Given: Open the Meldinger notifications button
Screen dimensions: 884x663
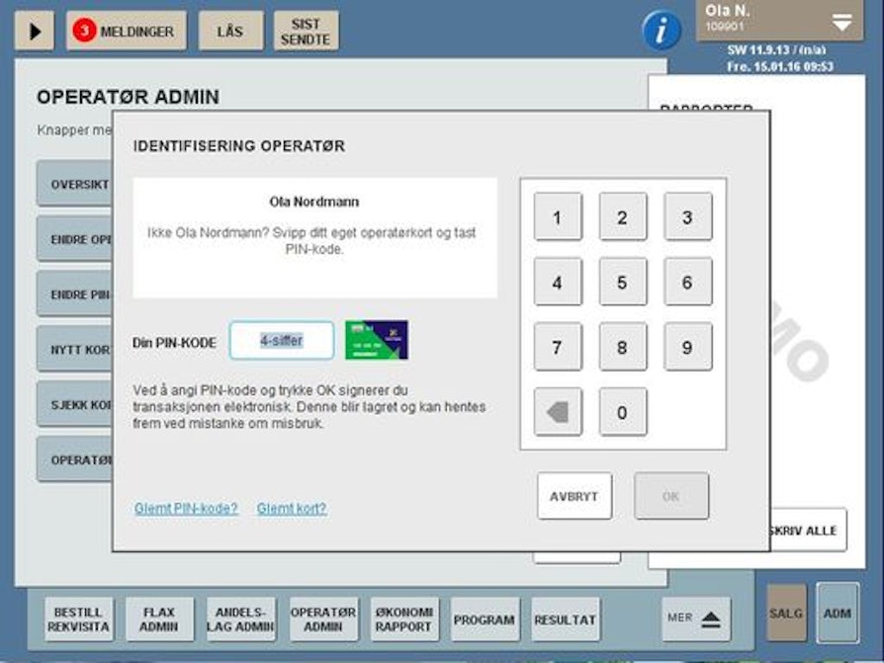Looking at the screenshot, I should point(125,32).
